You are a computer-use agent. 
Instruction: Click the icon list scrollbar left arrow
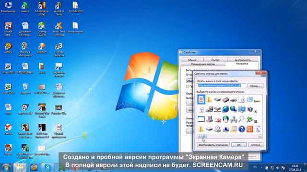pos(199,136)
